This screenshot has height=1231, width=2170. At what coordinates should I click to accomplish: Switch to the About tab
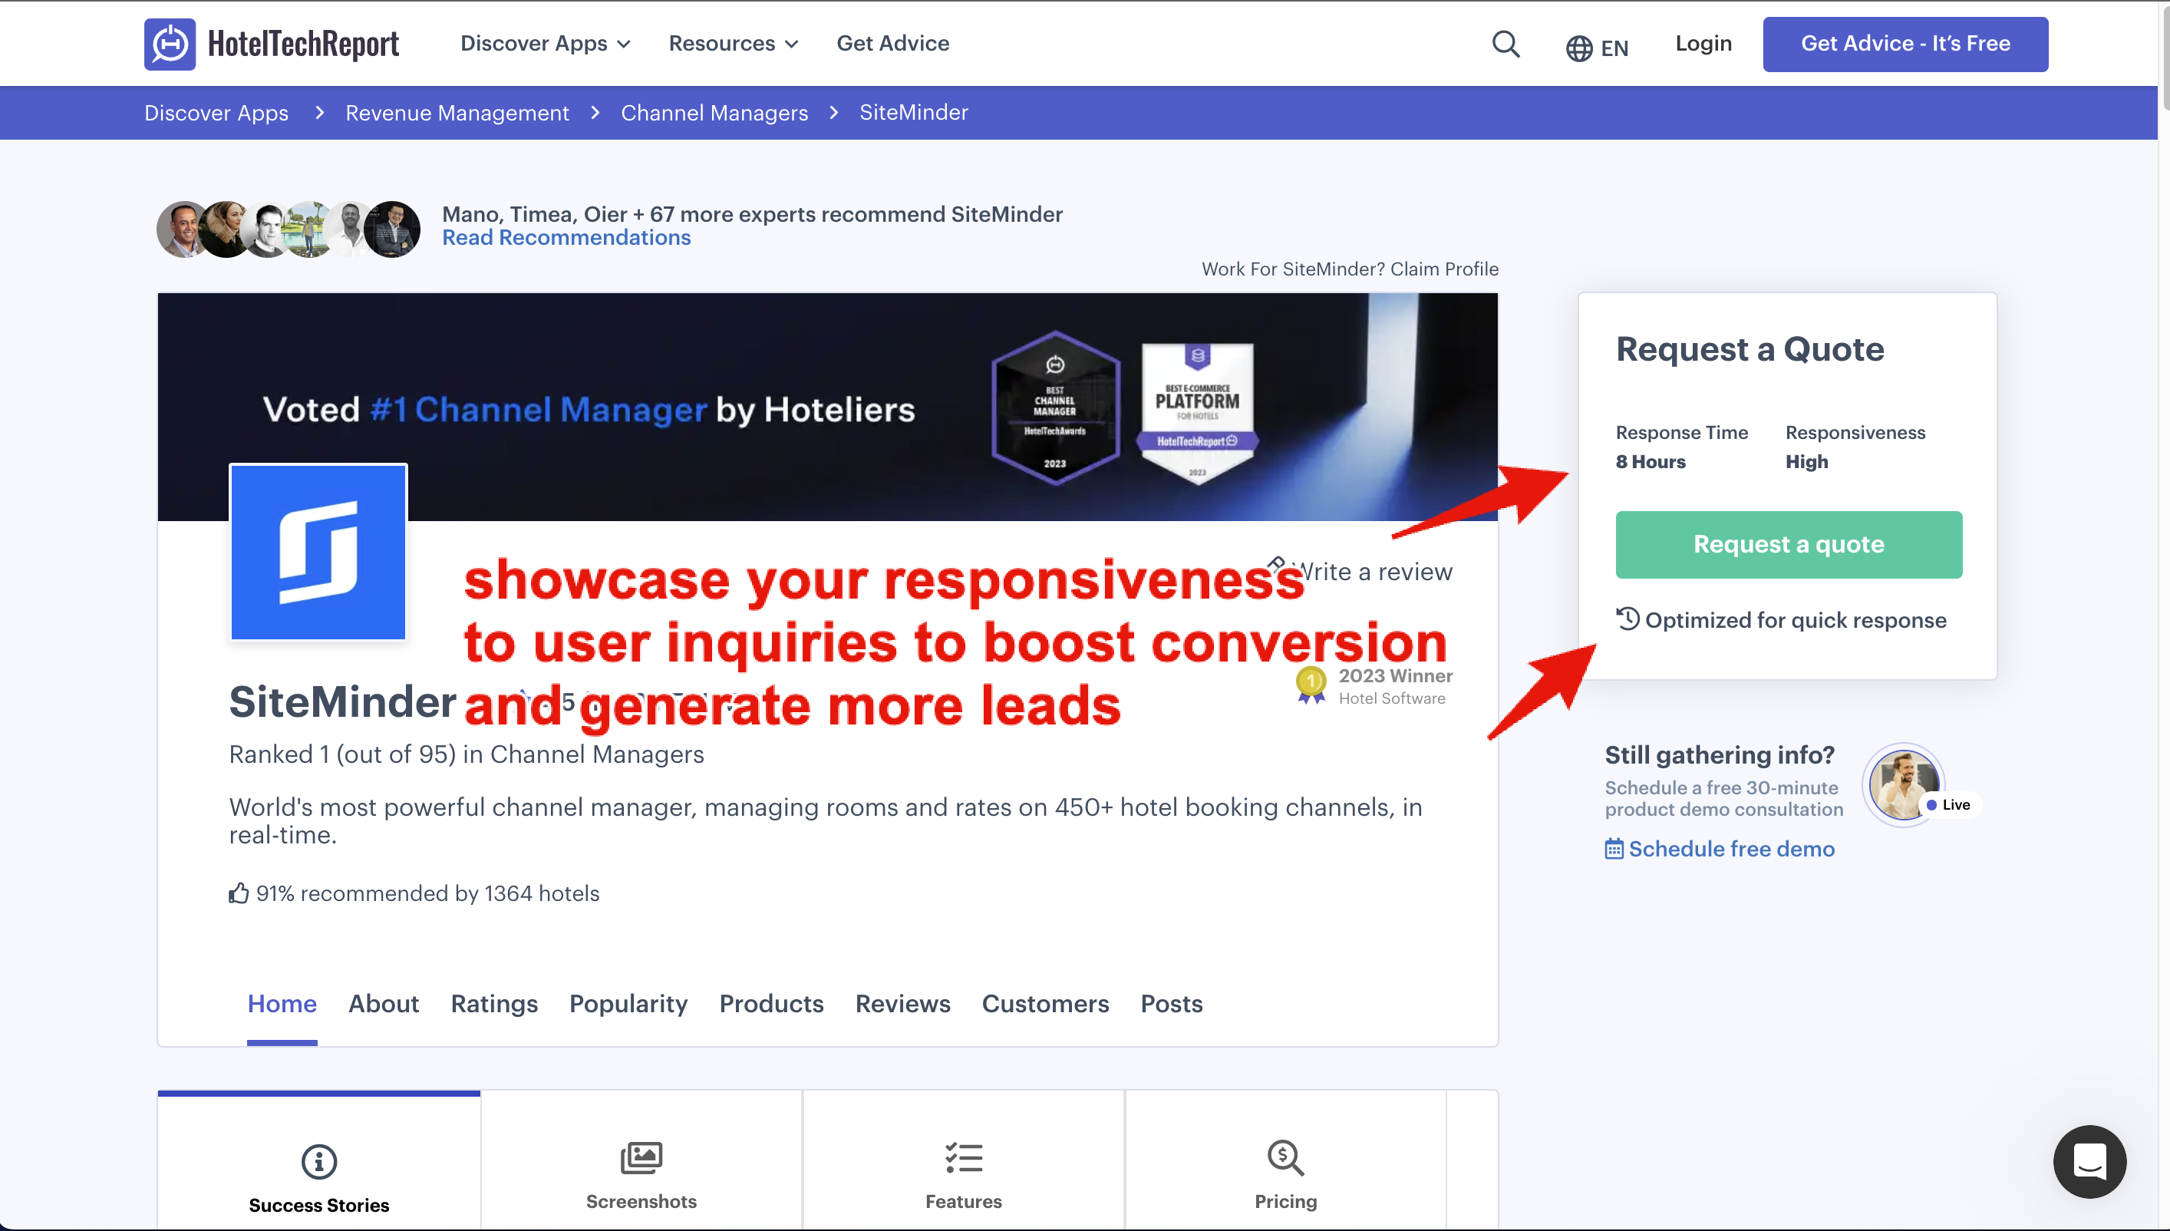(x=384, y=1003)
